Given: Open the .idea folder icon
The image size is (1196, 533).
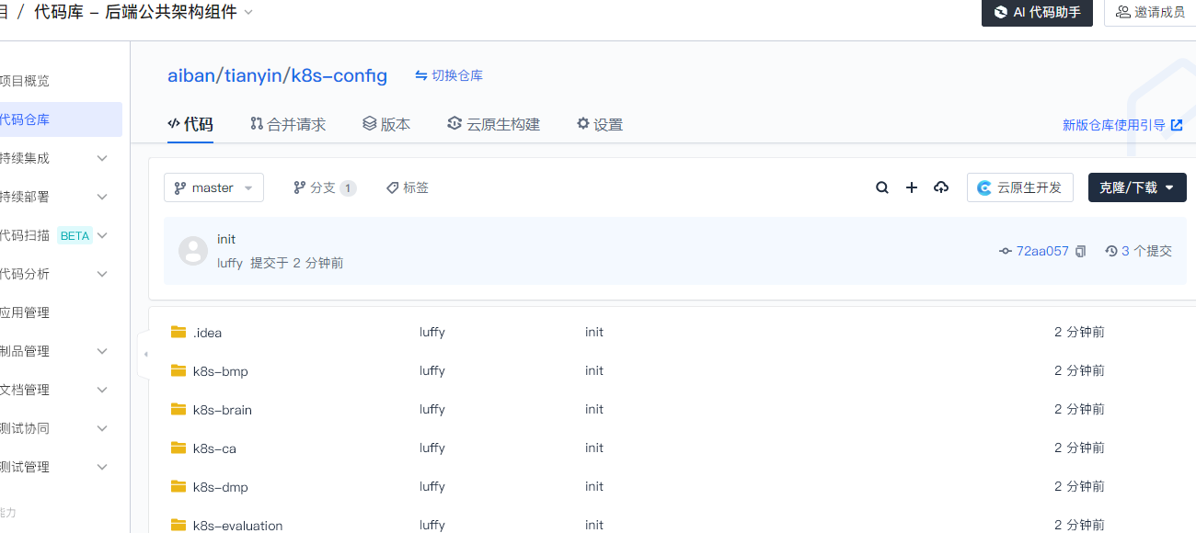Looking at the screenshot, I should pyautogui.click(x=178, y=333).
